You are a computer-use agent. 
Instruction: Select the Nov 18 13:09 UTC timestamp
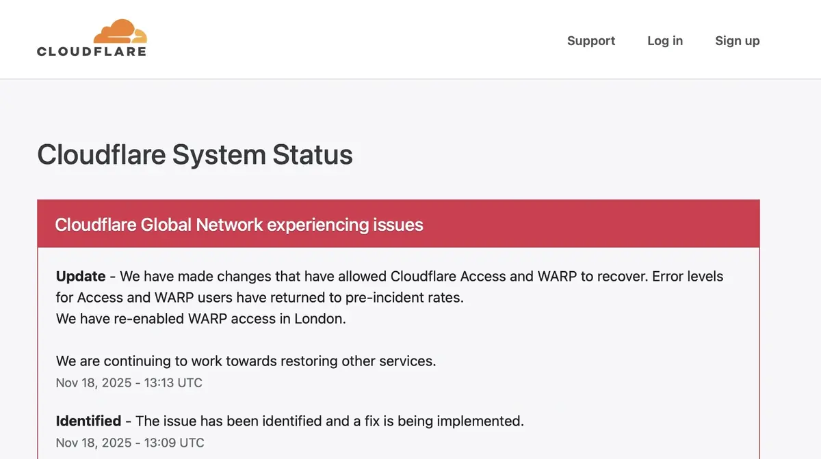pos(129,443)
